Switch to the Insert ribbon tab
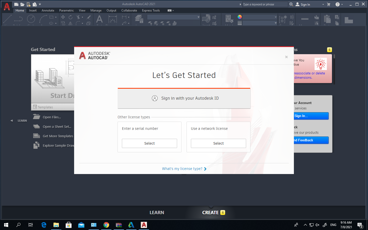The height and width of the screenshot is (230, 368). pyautogui.click(x=33, y=10)
